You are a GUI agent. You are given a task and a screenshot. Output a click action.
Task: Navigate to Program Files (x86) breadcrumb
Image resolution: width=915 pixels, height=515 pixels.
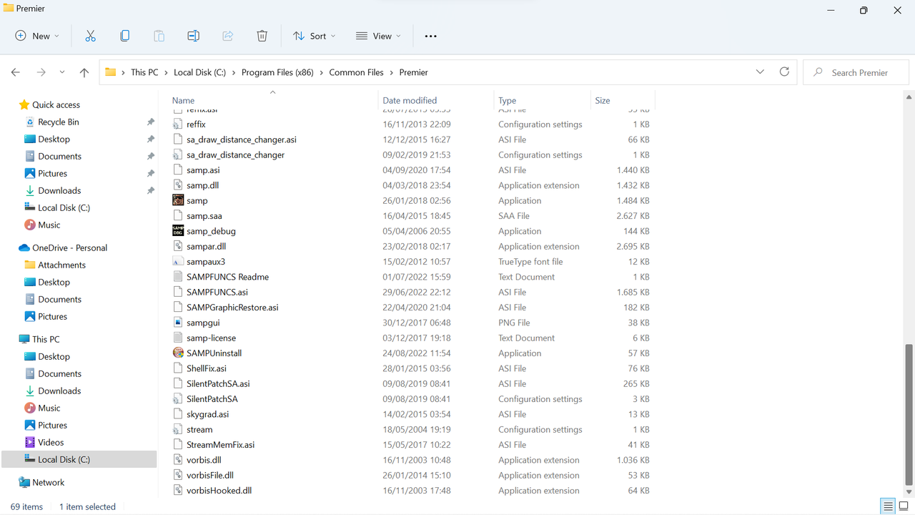tap(278, 72)
